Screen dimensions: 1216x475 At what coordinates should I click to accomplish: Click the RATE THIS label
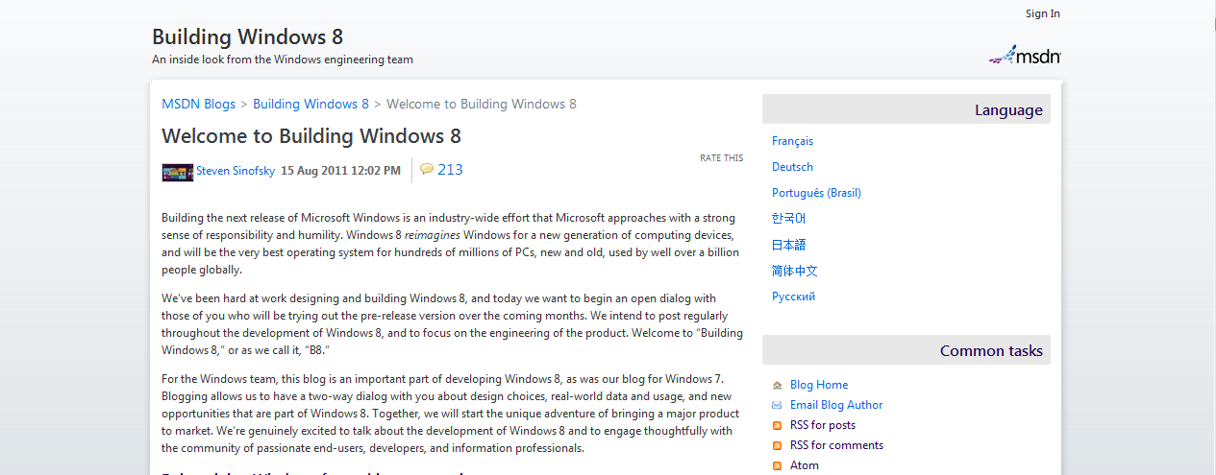pyautogui.click(x=721, y=158)
